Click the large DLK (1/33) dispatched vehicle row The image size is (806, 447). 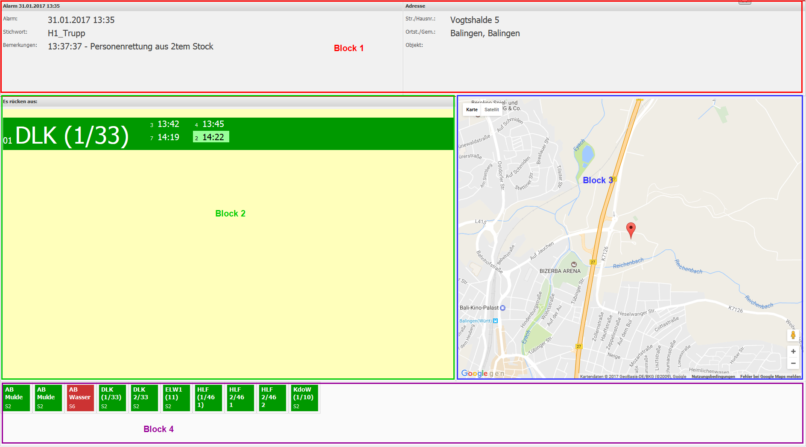click(x=72, y=136)
